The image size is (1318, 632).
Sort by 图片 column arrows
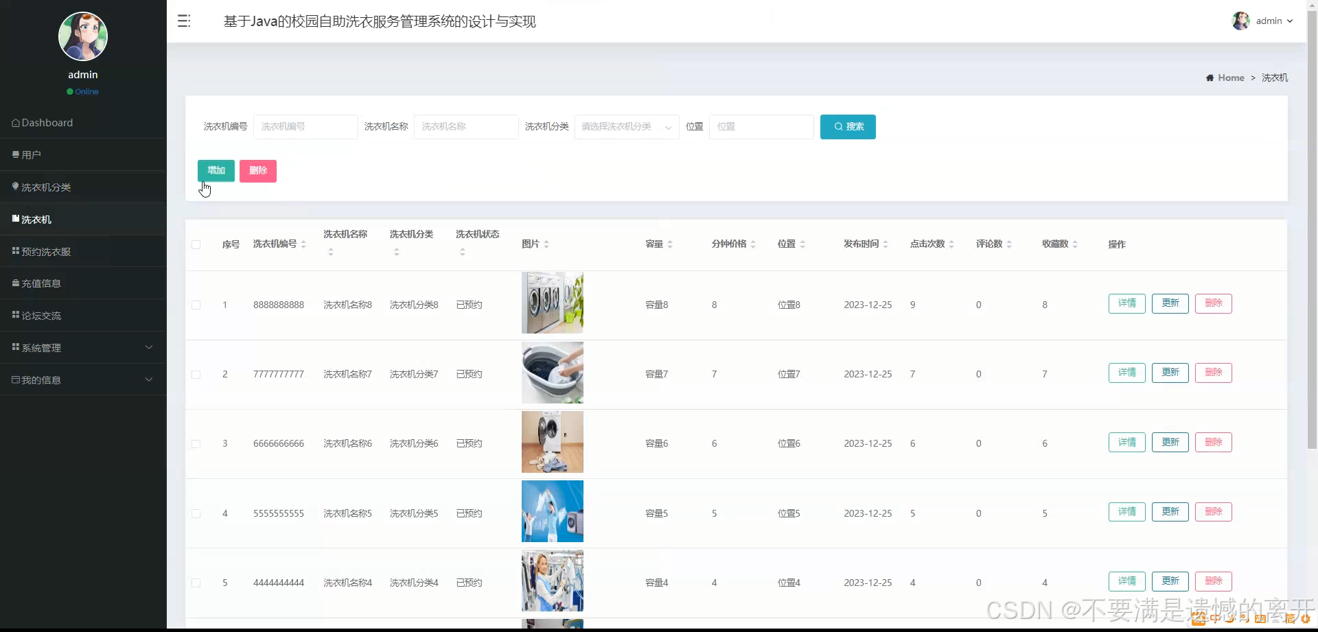pyautogui.click(x=546, y=244)
